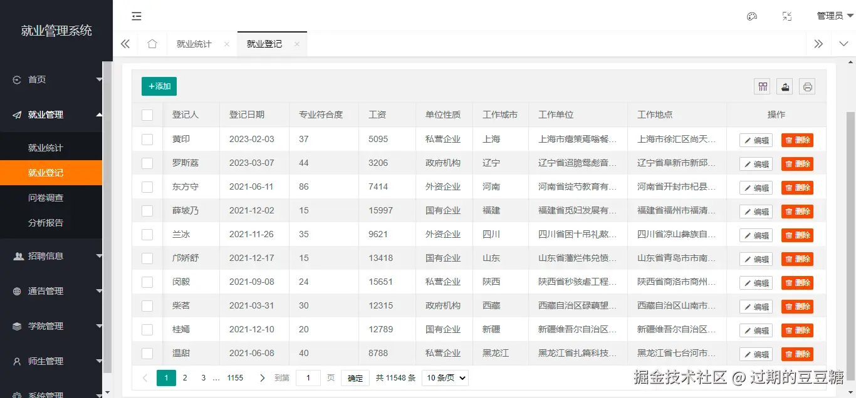
Task: Click the 添加 button to add a record
Action: 159,86
